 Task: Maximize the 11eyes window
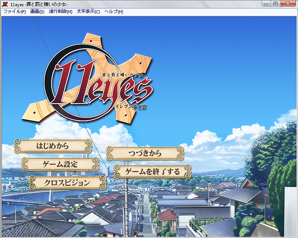275,3
